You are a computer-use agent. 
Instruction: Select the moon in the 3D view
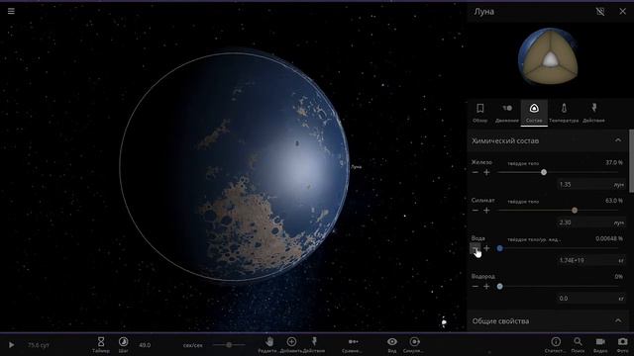(x=235, y=166)
